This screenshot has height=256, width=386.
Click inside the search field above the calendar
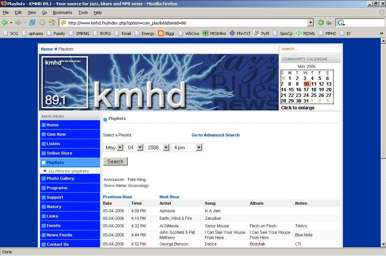[310, 49]
